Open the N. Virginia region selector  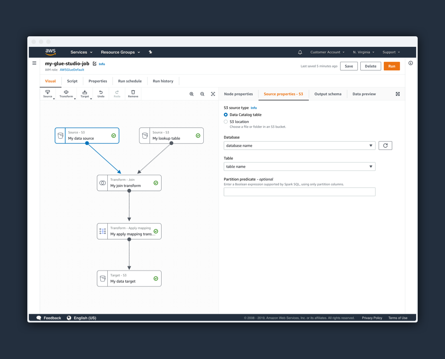363,52
